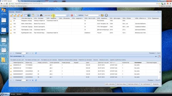This screenshot has width=172, height=96.
Task: Collapse the Учет экземпляров panel arrow
Action: [x=156, y=56]
